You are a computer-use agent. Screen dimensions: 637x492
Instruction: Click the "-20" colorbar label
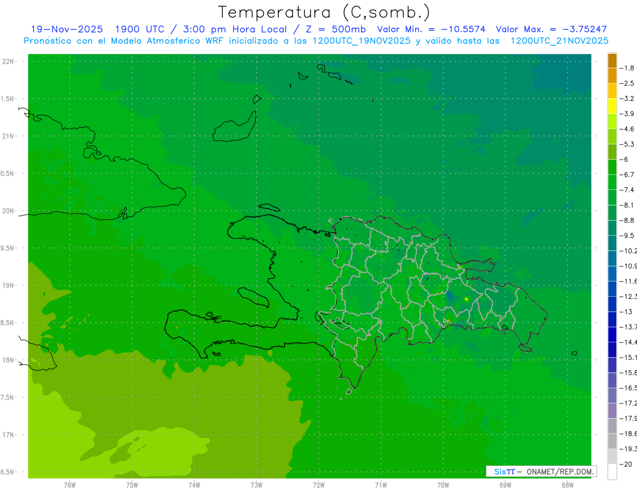pyautogui.click(x=626, y=464)
